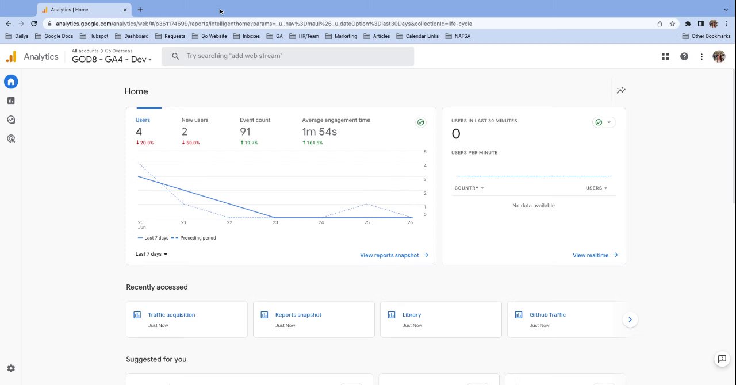Screen dimensions: 736x385
Task: Open the Help question mark icon
Action: pyautogui.click(x=684, y=56)
